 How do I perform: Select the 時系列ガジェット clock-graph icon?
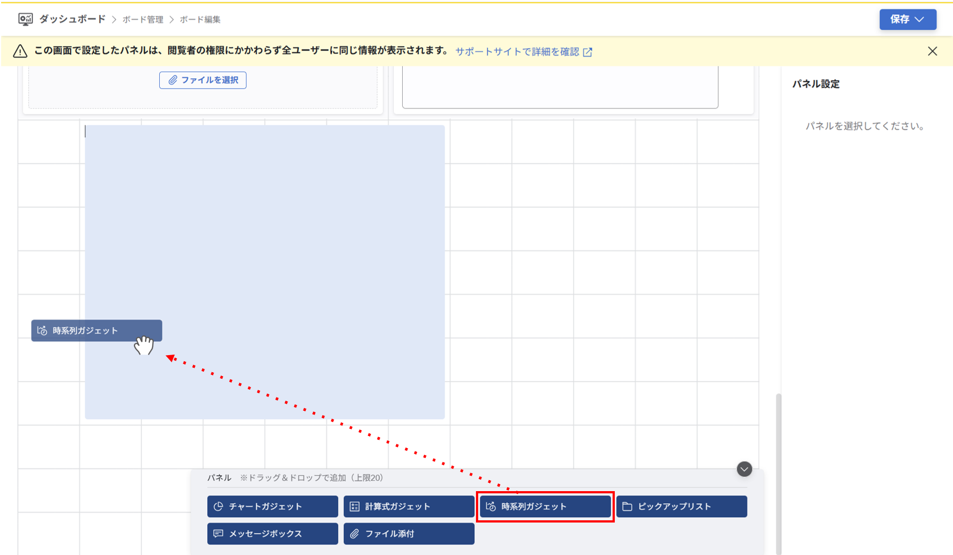pyautogui.click(x=491, y=507)
